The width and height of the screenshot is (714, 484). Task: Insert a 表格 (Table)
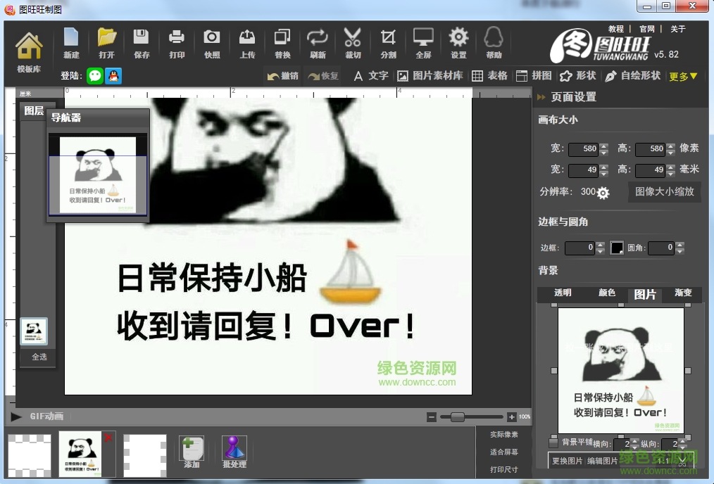[490, 76]
